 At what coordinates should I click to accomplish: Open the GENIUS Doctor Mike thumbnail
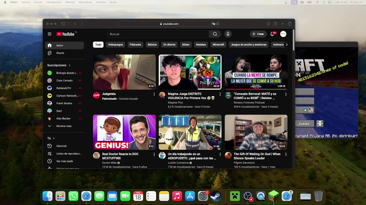[x=124, y=132]
